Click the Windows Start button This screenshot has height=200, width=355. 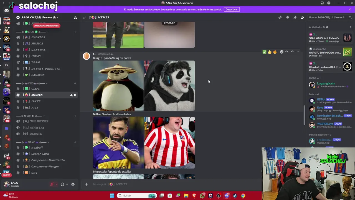[x=112, y=196]
